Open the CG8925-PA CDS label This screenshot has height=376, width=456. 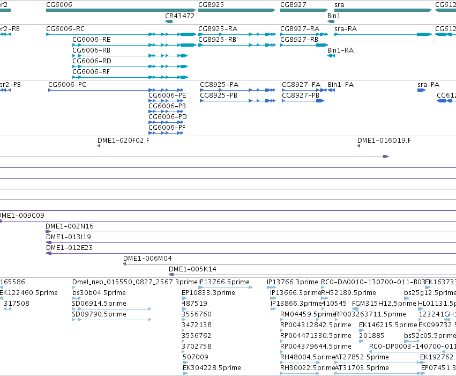(219, 85)
